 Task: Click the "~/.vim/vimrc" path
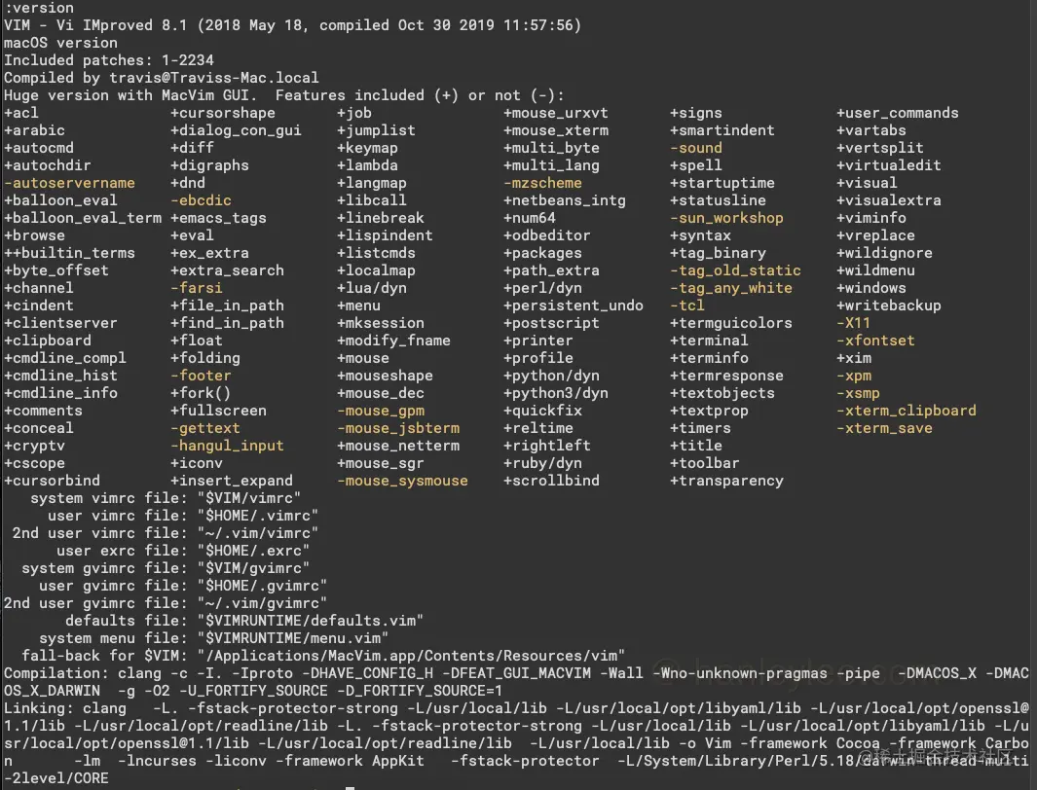pyautogui.click(x=258, y=533)
